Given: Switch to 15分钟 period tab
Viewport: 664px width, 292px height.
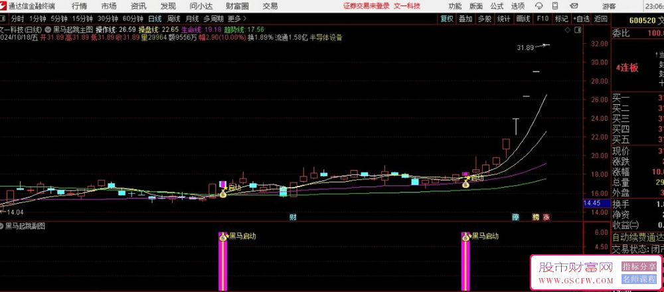Looking at the screenshot, I should (x=82, y=19).
